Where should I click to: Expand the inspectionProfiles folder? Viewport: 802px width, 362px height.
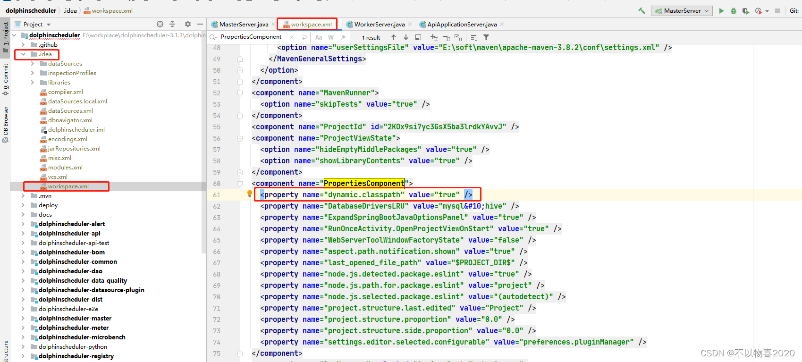[32, 73]
